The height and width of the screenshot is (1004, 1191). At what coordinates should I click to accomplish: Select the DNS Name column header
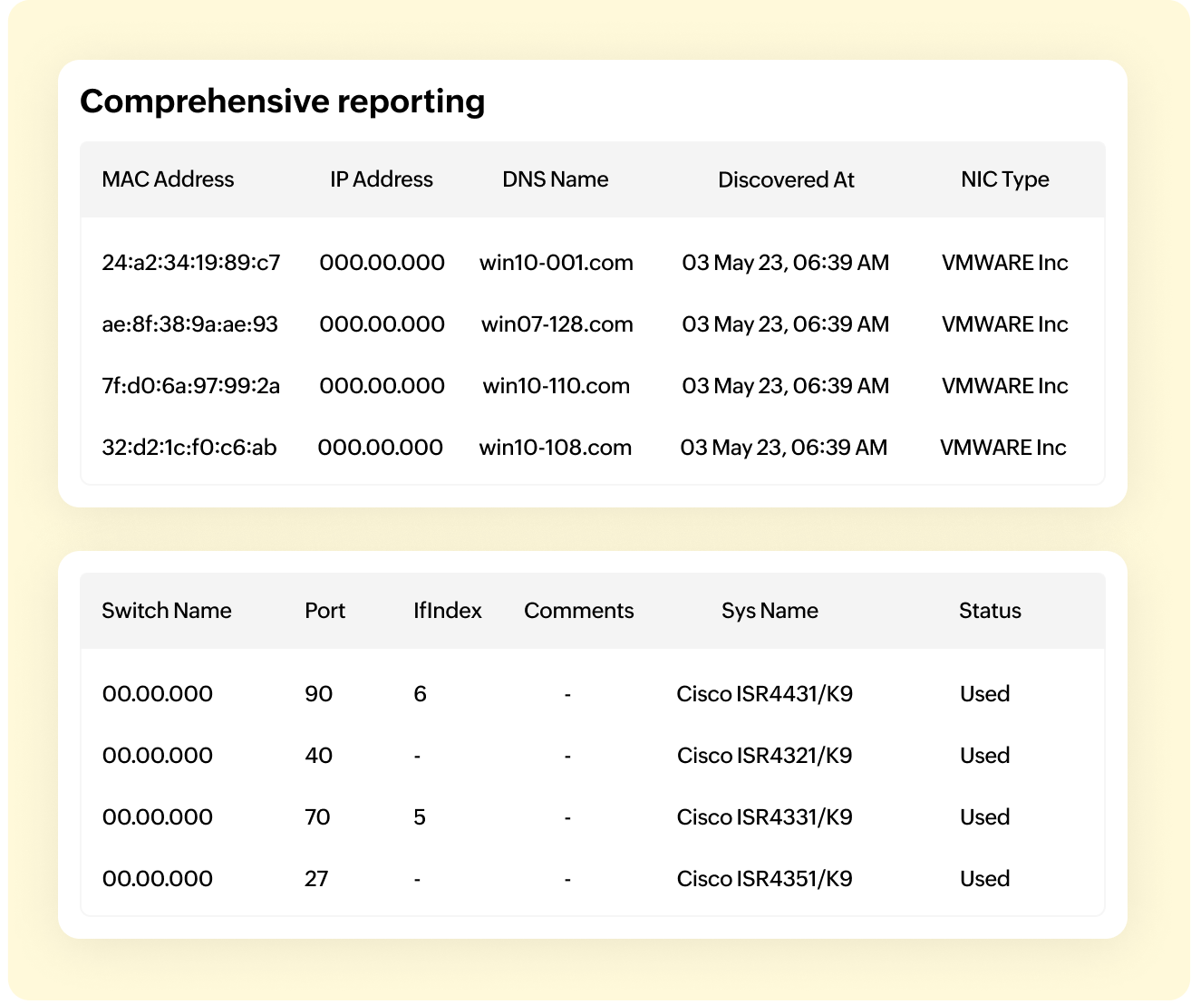pos(556,179)
